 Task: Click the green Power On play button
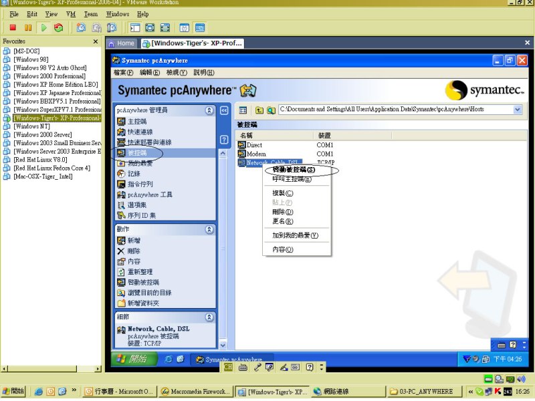click(43, 27)
